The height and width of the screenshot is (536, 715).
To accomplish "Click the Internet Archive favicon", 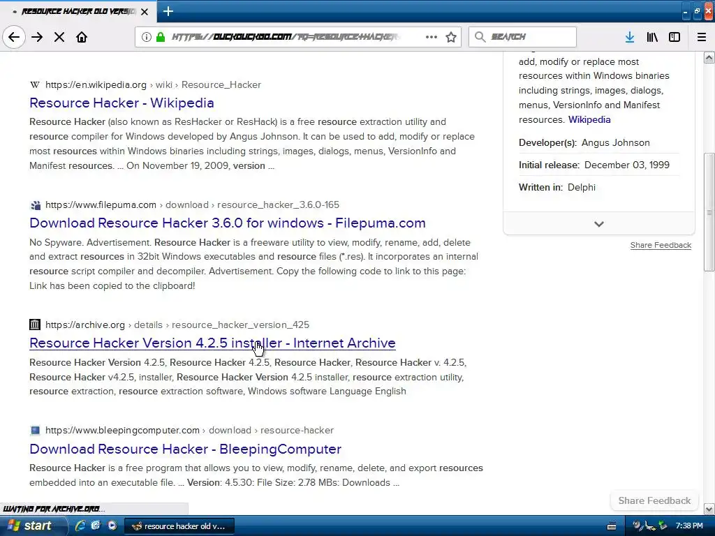I will [x=35, y=325].
